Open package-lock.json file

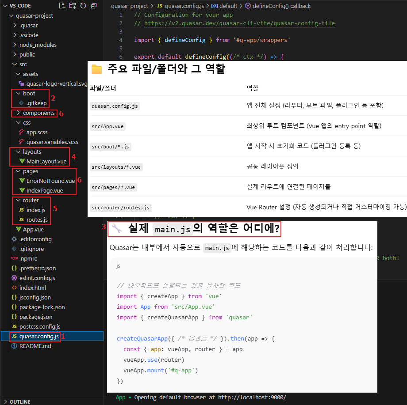(x=42, y=307)
